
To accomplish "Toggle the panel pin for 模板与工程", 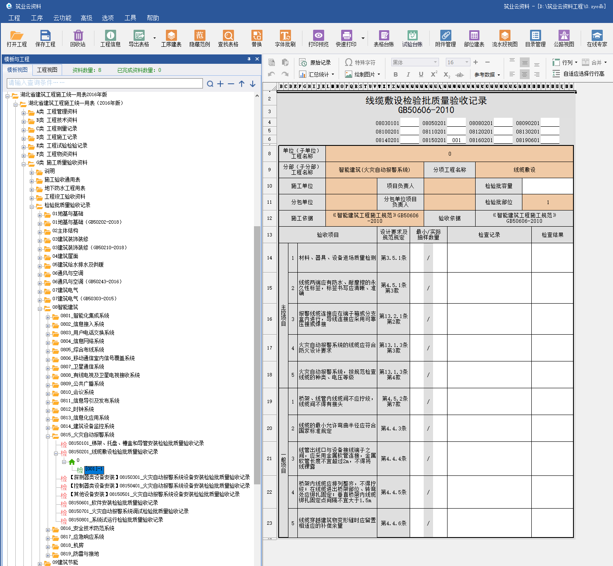I will coord(249,59).
